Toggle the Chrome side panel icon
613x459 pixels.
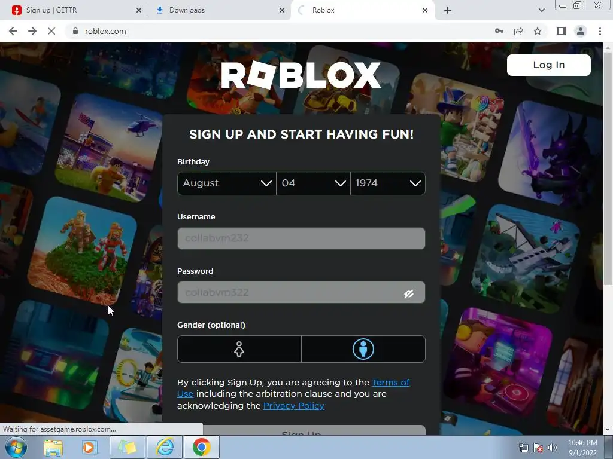click(561, 31)
